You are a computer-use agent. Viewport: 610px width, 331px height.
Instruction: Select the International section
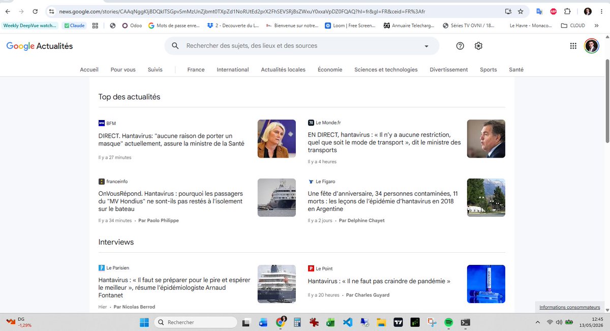[x=233, y=70]
